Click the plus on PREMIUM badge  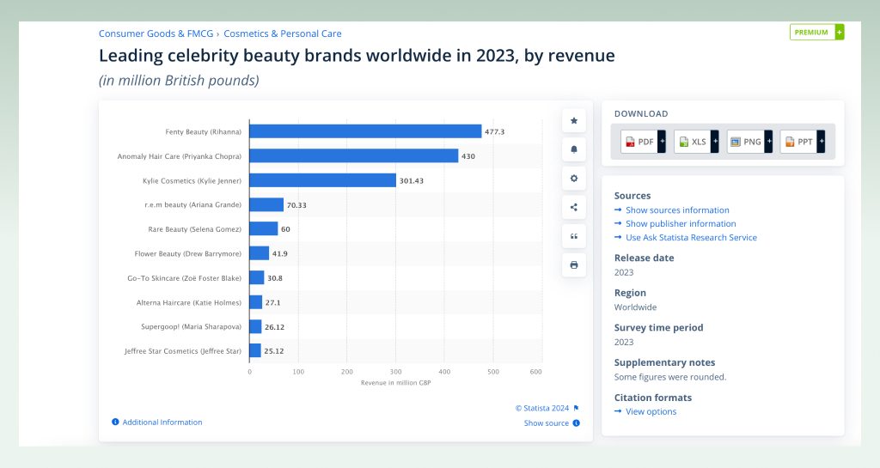[x=840, y=33]
